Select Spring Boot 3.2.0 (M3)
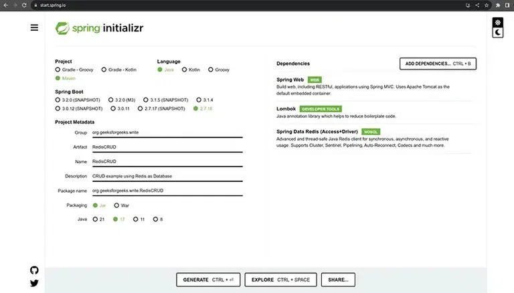The width and height of the screenshot is (514, 293). (122, 100)
